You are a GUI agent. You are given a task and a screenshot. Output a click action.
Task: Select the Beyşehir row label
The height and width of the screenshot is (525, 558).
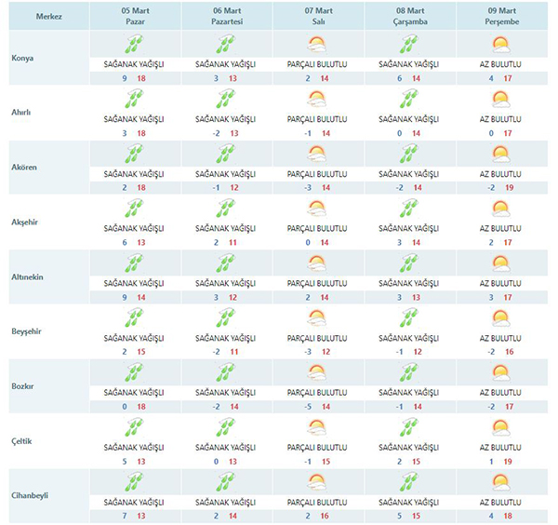(26, 330)
